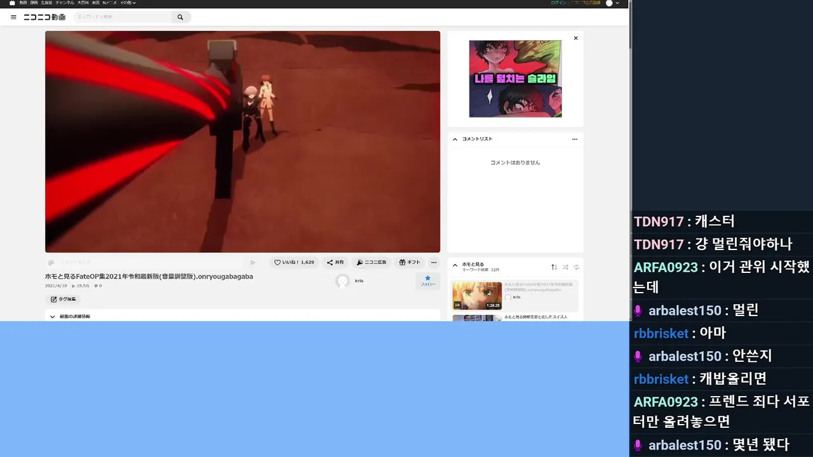Open the video's three-dot more menu

434,262
